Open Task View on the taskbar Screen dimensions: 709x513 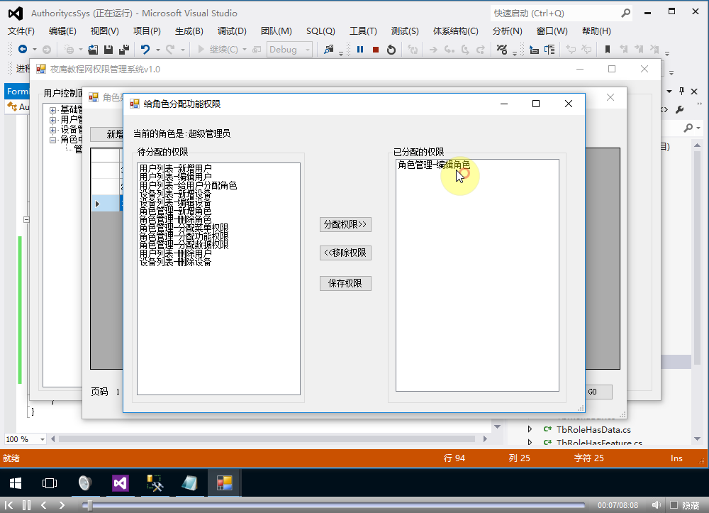[50, 483]
